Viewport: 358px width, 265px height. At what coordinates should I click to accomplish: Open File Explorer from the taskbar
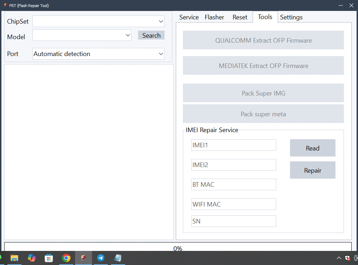pyautogui.click(x=14, y=258)
